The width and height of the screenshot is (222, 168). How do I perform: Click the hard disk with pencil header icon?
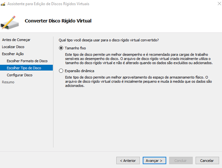[x=10, y=23]
